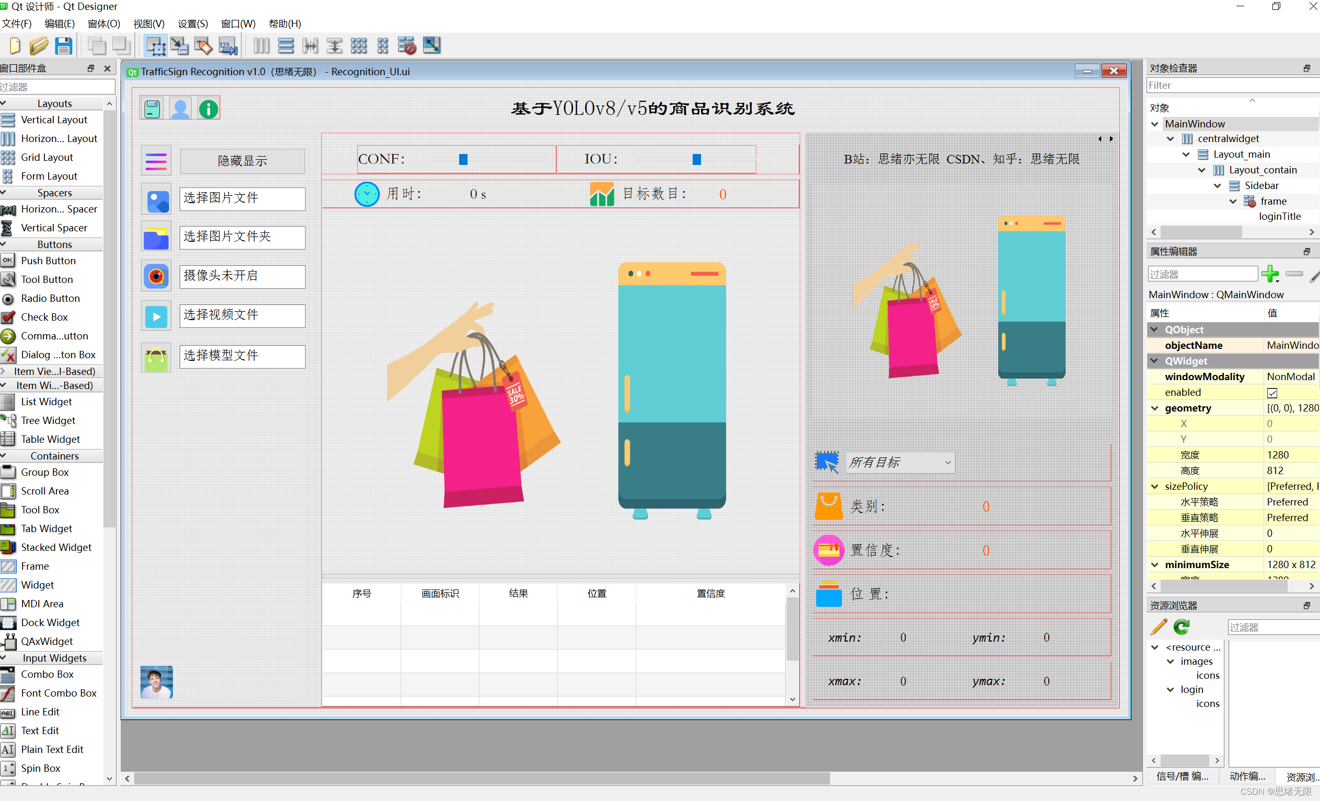
Task: Open the 窗体(O) menu
Action: pos(103,23)
